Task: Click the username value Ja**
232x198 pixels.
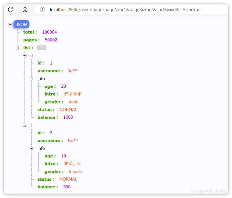Action: point(73,71)
